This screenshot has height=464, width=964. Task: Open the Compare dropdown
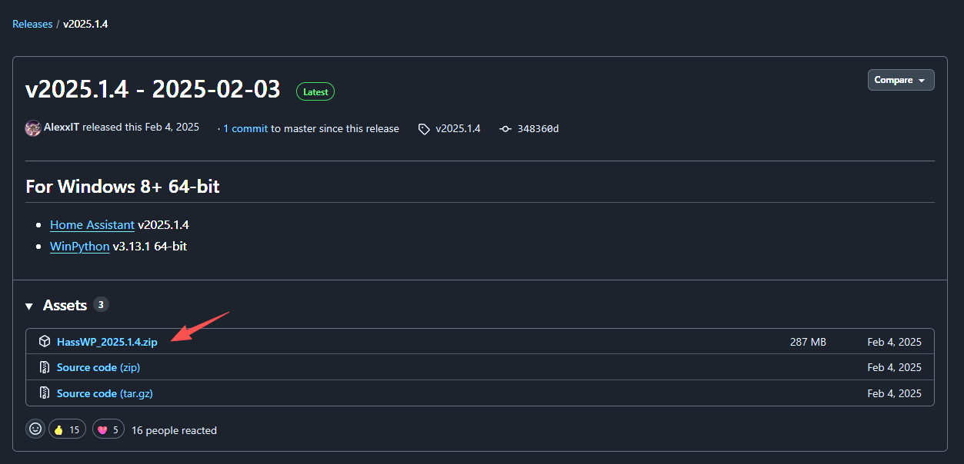(x=901, y=80)
